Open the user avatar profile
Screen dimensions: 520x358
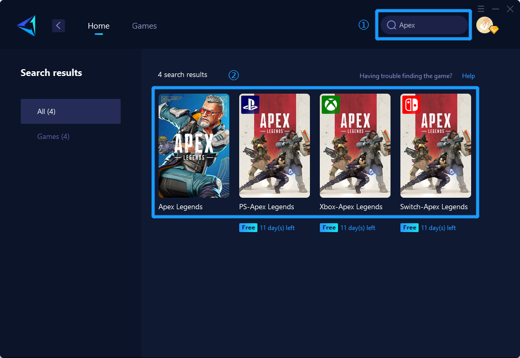pyautogui.click(x=485, y=25)
